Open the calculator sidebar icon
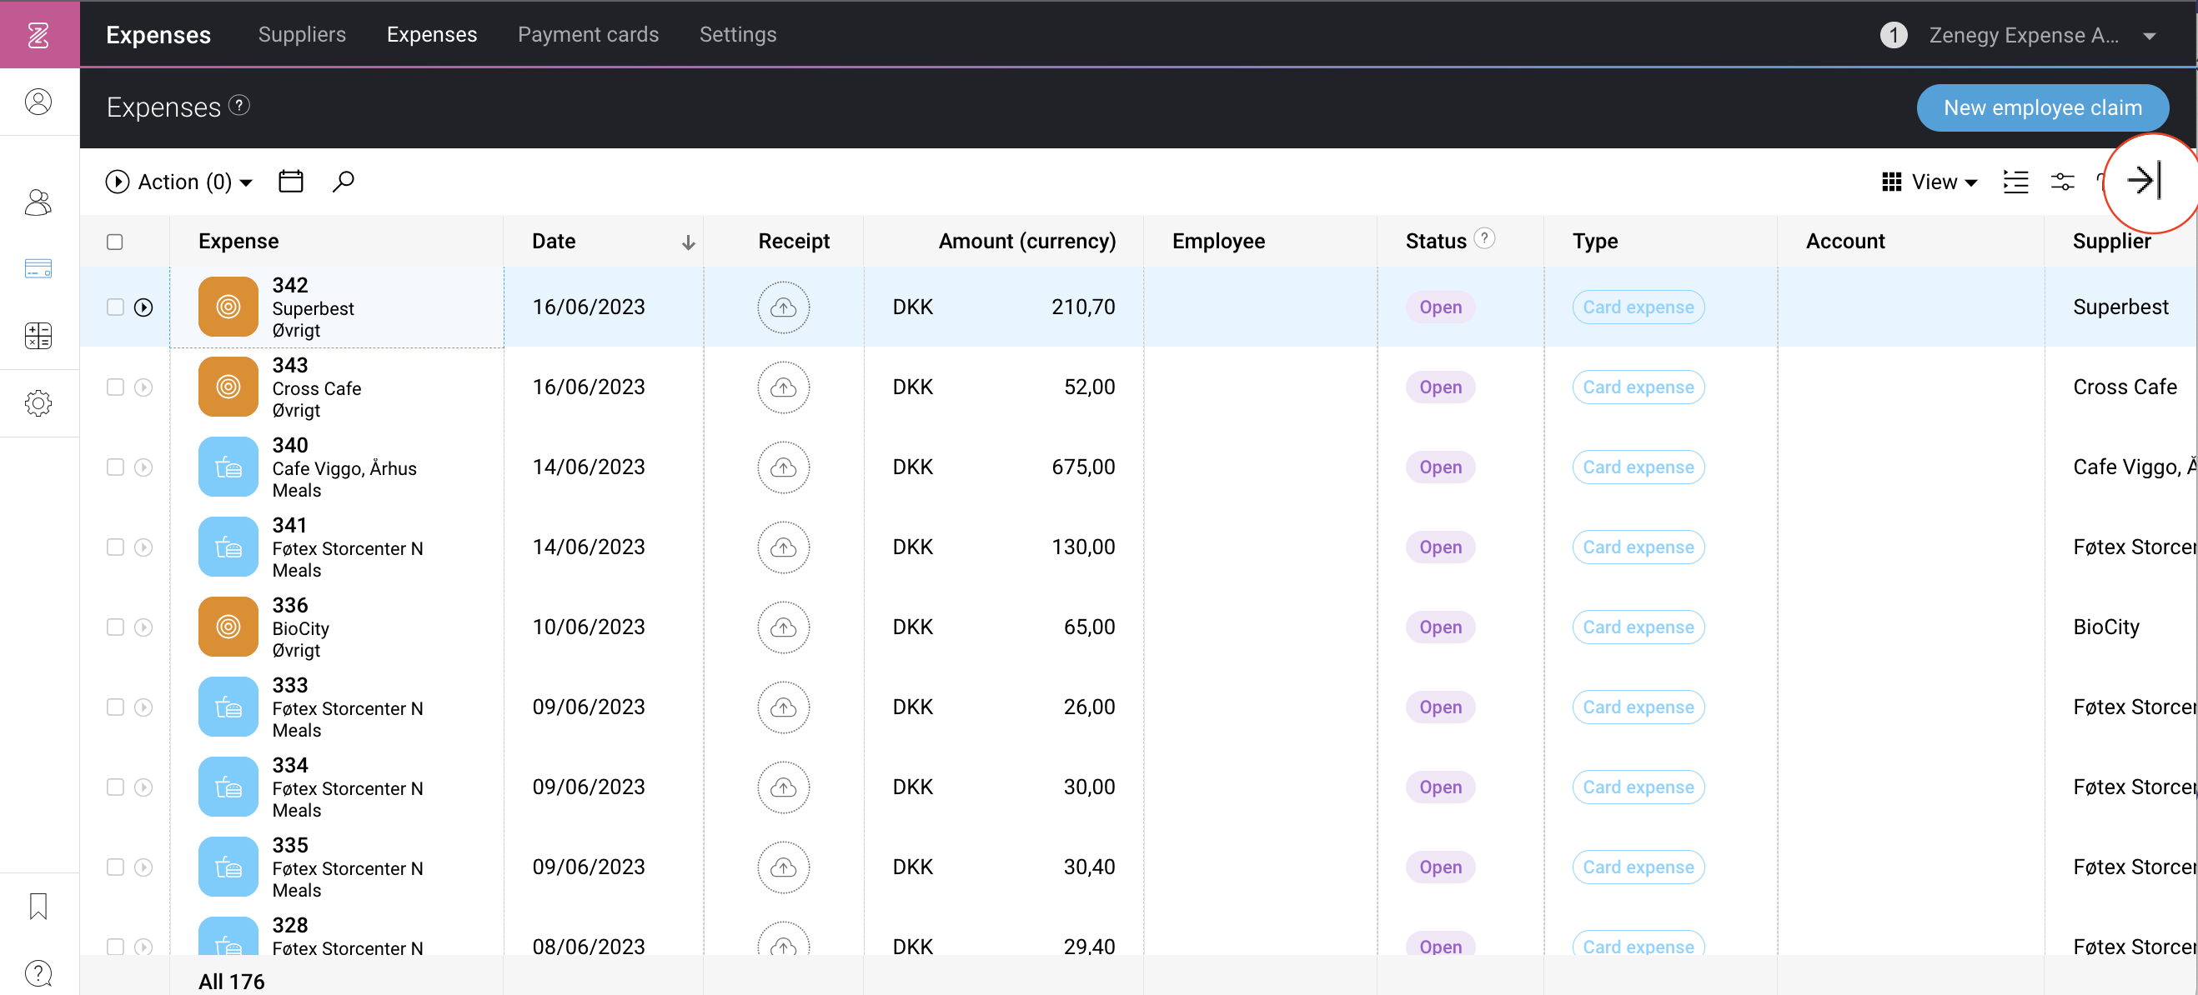Image resolution: width=2198 pixels, height=995 pixels. [38, 335]
